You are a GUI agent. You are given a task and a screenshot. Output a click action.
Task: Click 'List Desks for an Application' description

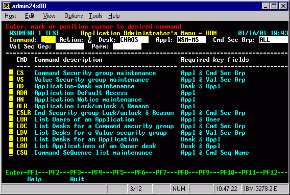click(x=86, y=139)
